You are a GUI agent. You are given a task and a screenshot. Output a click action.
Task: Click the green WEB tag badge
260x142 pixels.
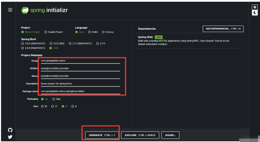tap(159, 37)
